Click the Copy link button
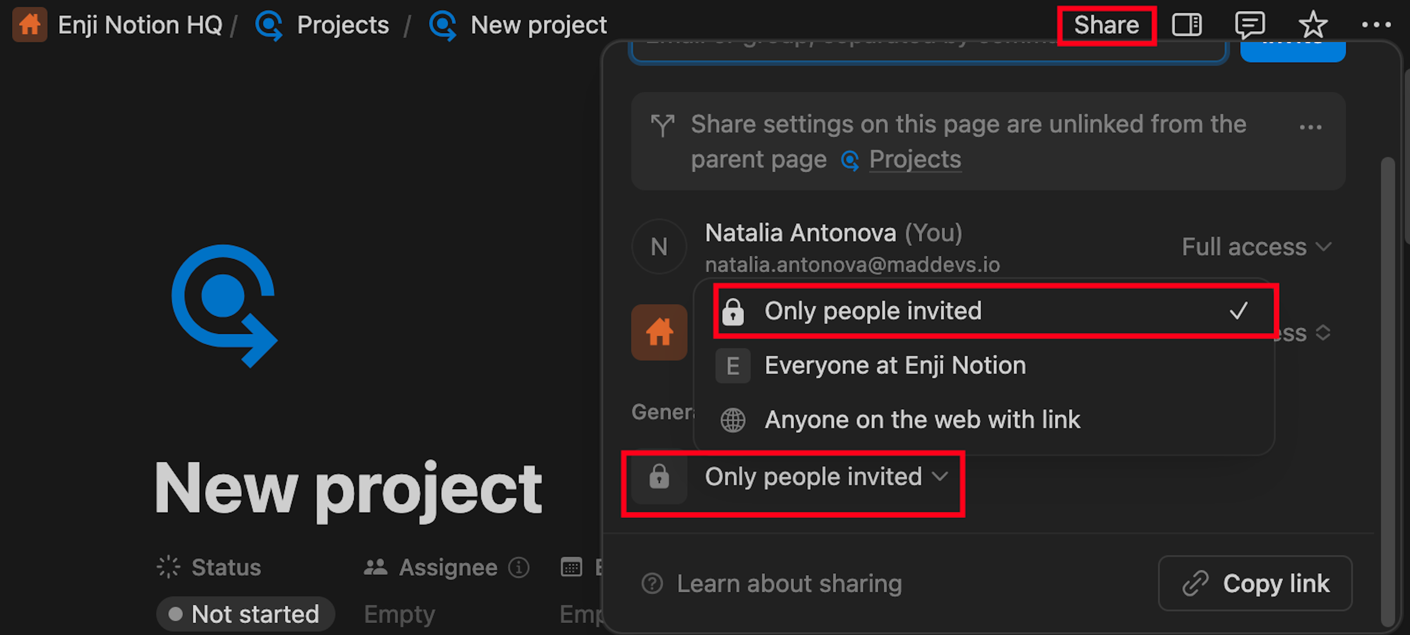The image size is (1410, 635). click(x=1255, y=584)
